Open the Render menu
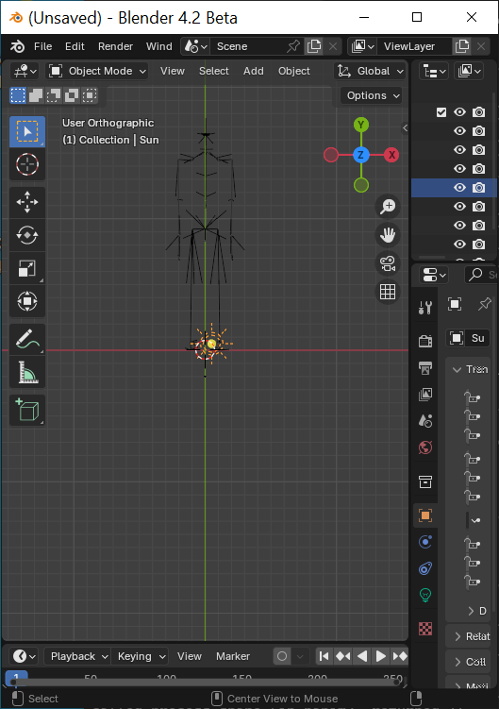 tap(115, 46)
